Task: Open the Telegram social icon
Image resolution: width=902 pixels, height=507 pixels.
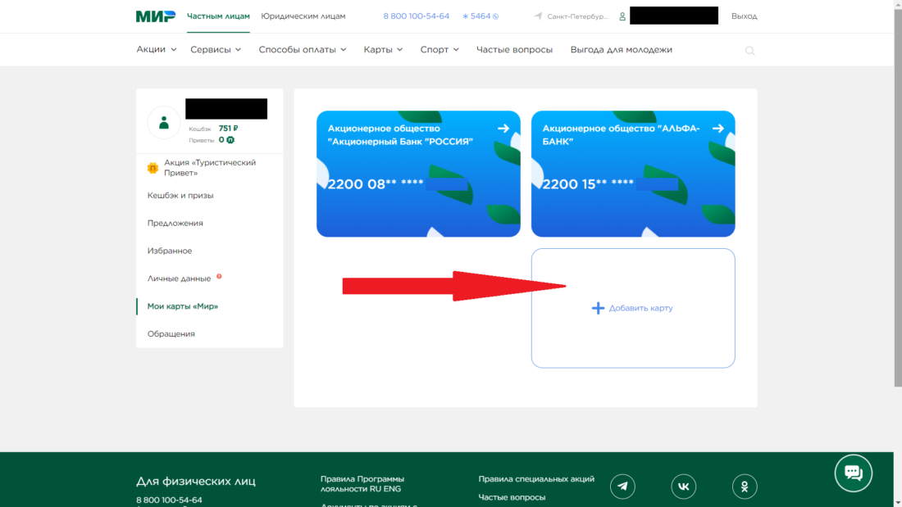Action: click(x=623, y=487)
